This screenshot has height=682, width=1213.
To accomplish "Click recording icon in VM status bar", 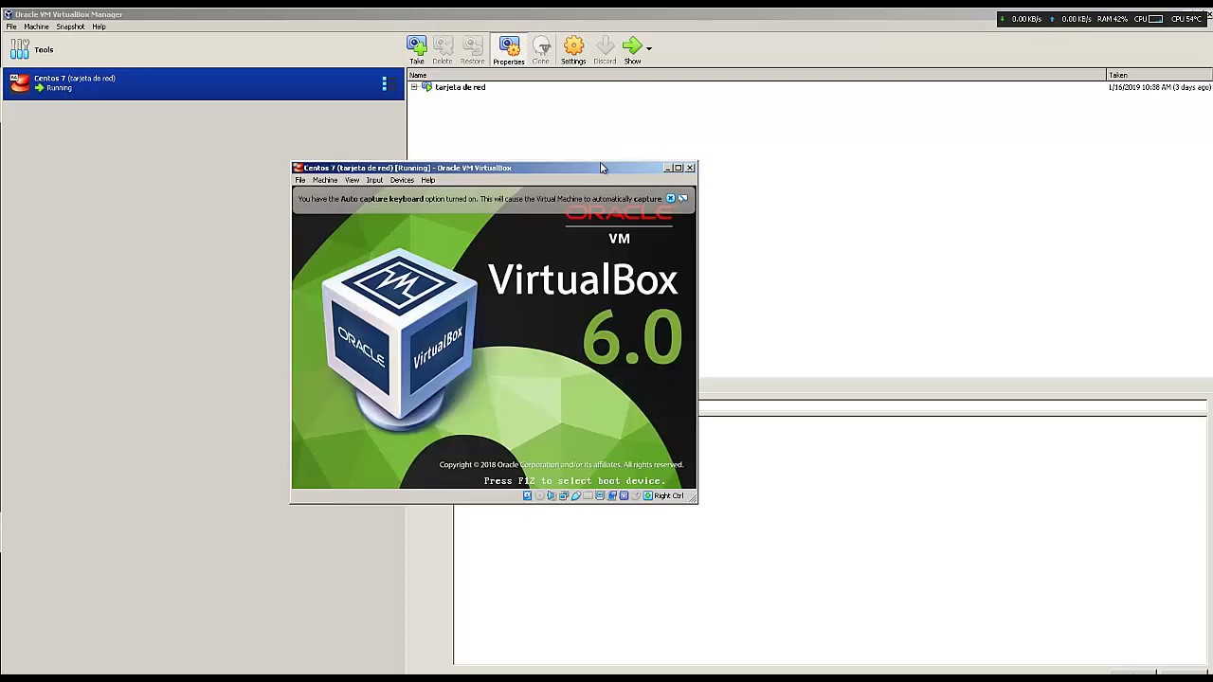I will [x=612, y=495].
